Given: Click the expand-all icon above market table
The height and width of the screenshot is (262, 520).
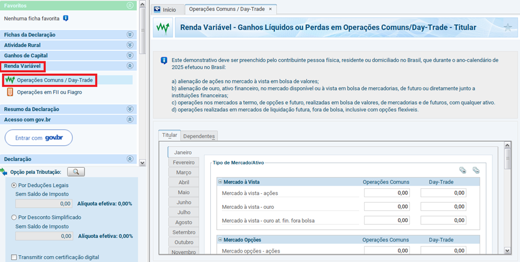Looking at the screenshot, I should (463, 170).
